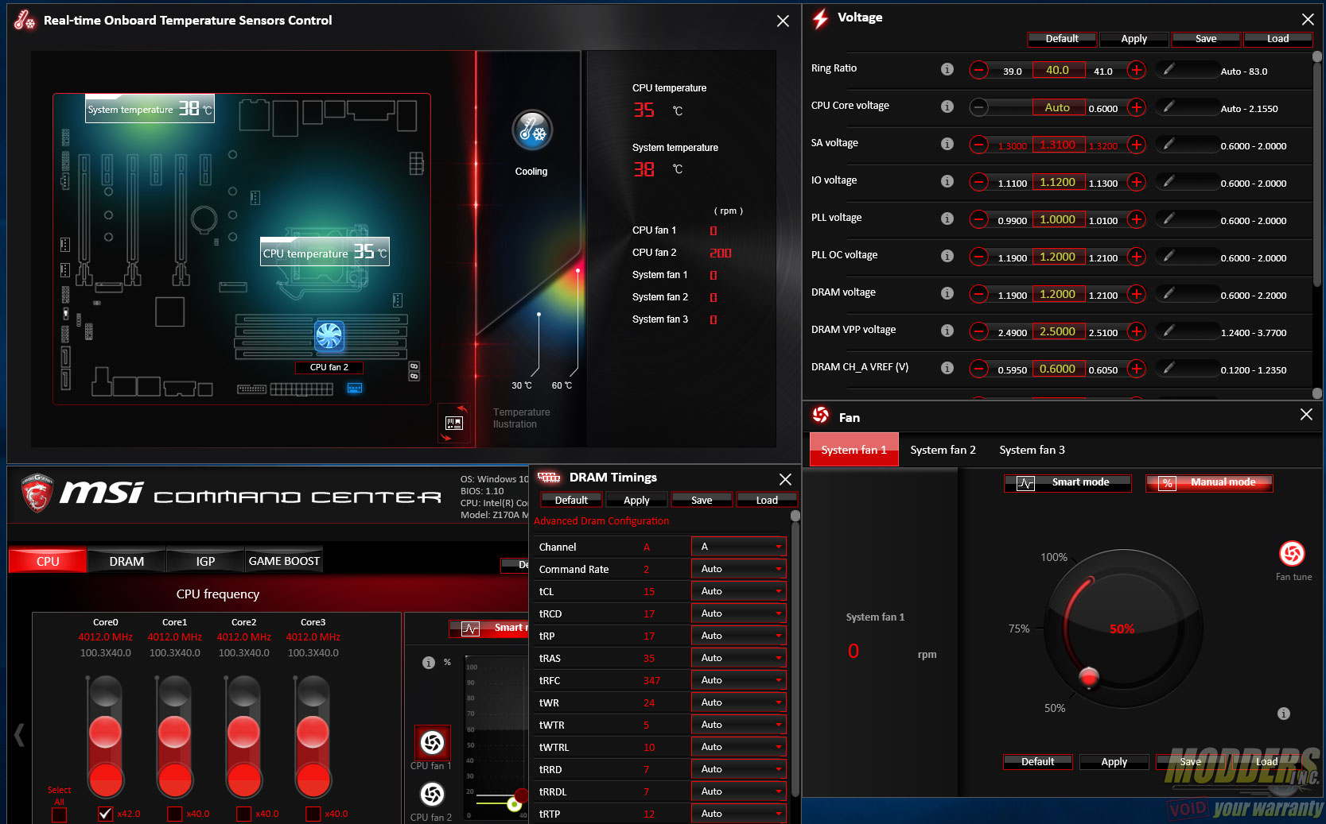The image size is (1326, 824).
Task: Expand the tCL Auto dropdown
Action: pyautogui.click(x=739, y=591)
